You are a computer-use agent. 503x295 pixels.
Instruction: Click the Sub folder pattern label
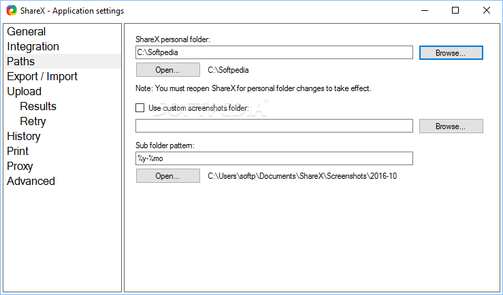tap(165, 145)
